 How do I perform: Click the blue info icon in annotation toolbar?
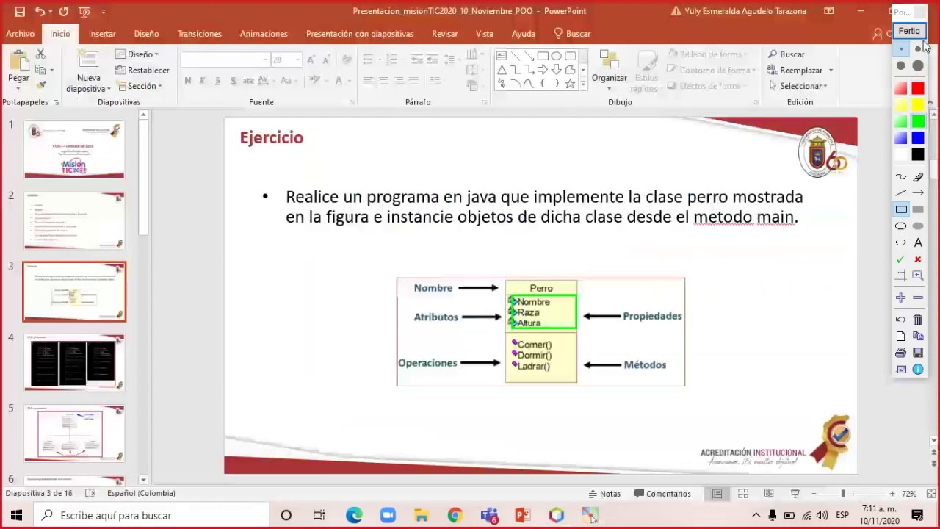pyautogui.click(x=918, y=370)
